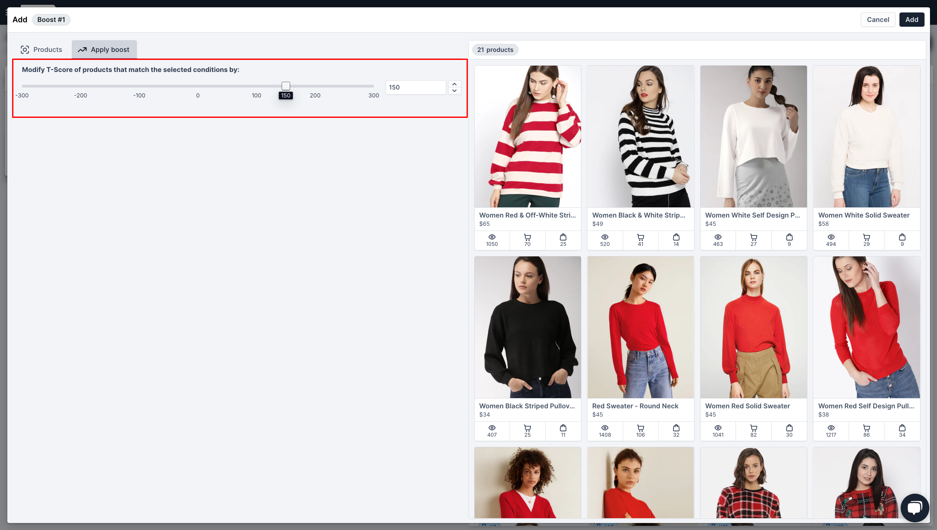Open Women White Self Design pullover image
937x530 pixels.
[x=753, y=137]
